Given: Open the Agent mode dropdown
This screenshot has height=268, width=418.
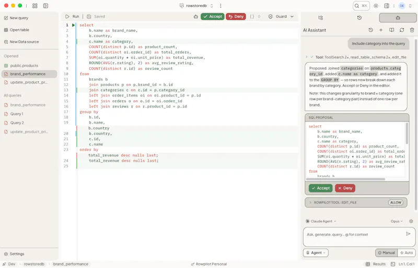Looking at the screenshot, I should pos(316,252).
